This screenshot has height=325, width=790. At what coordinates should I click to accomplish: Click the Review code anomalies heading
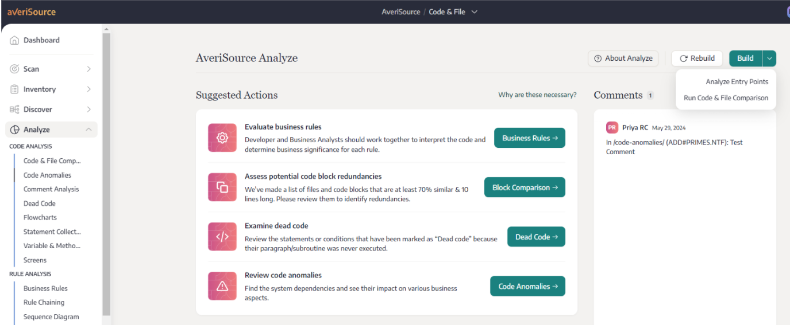pyautogui.click(x=283, y=275)
